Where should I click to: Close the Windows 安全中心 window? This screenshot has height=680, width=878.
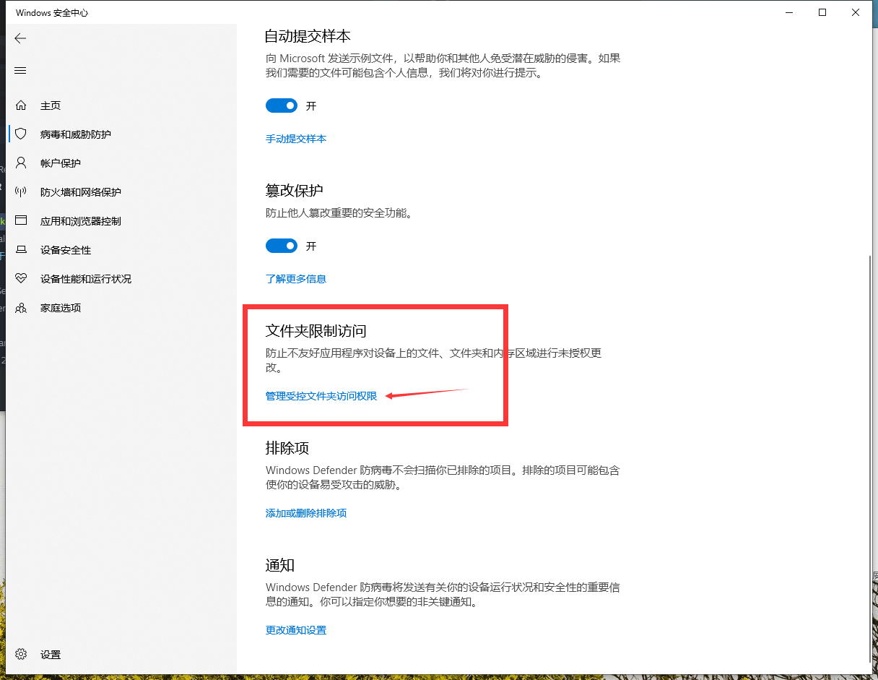(x=856, y=12)
